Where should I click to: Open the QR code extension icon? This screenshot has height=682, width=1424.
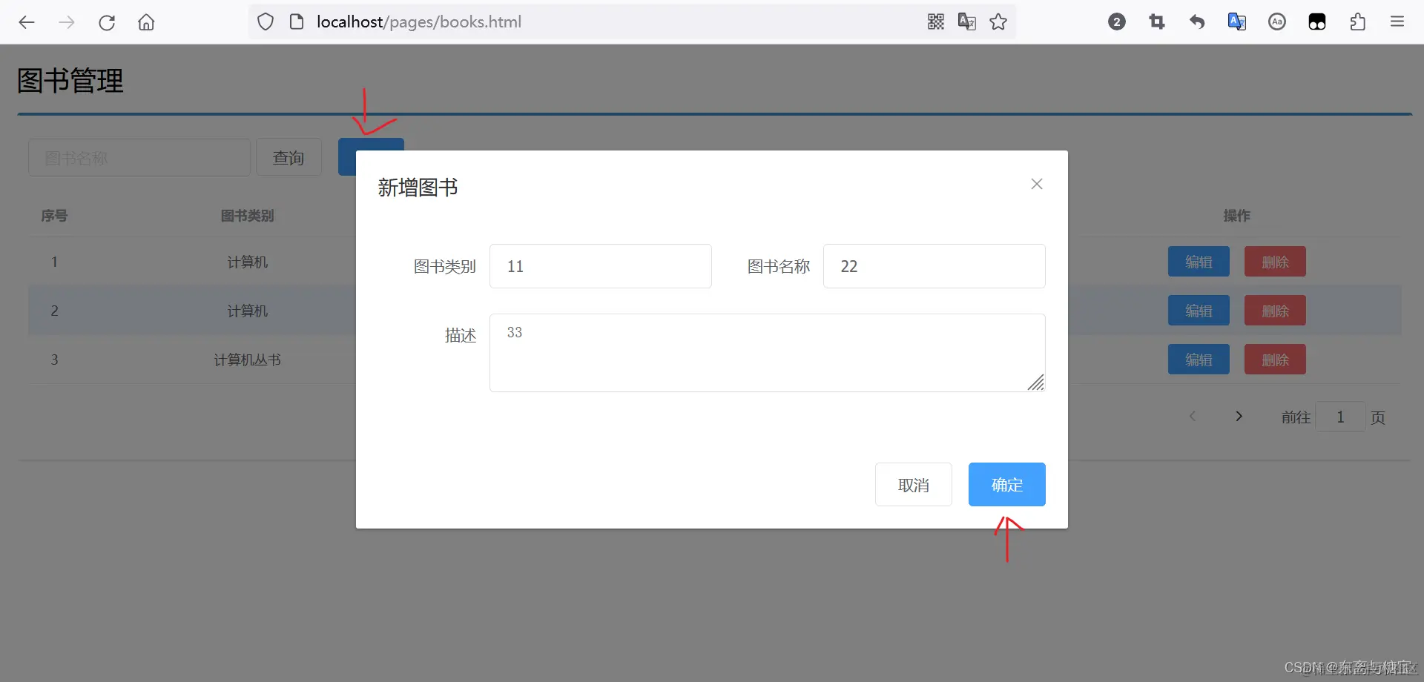[x=935, y=21]
